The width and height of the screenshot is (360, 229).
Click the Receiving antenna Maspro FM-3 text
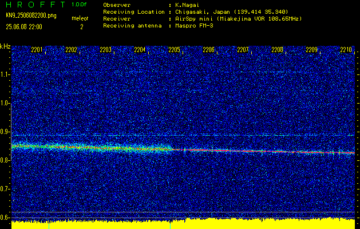click(194, 26)
